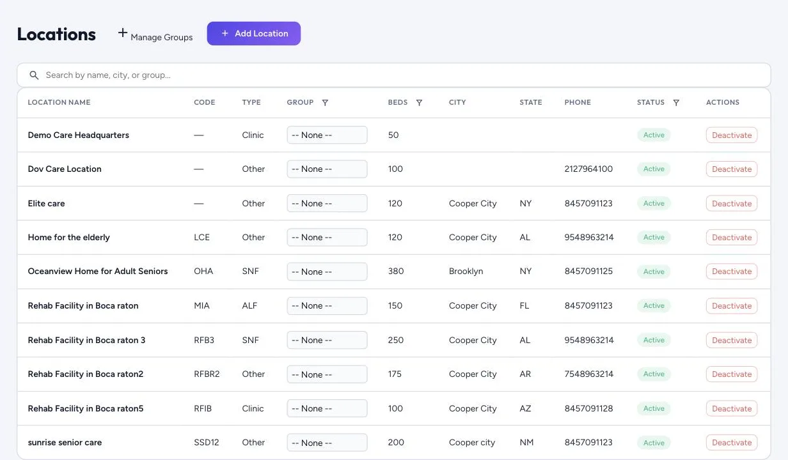Select the Elite care name
This screenshot has height=460, width=788.
46,203
